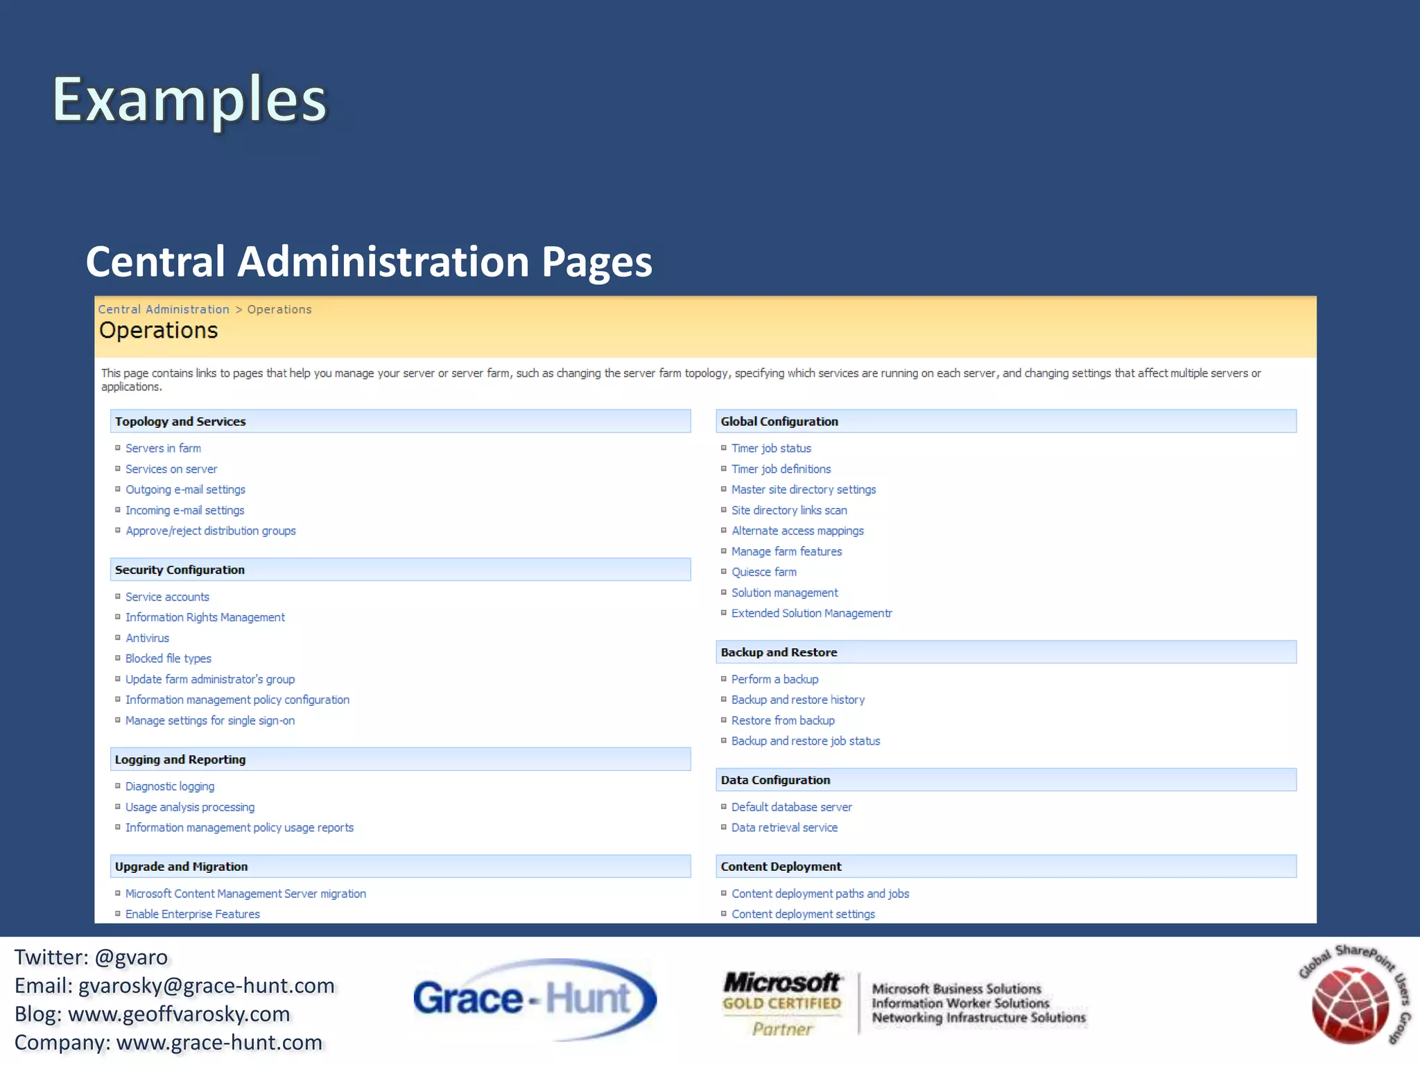Open Manage settings for single sign-on
The image size is (1420, 1065).
pyautogui.click(x=210, y=720)
